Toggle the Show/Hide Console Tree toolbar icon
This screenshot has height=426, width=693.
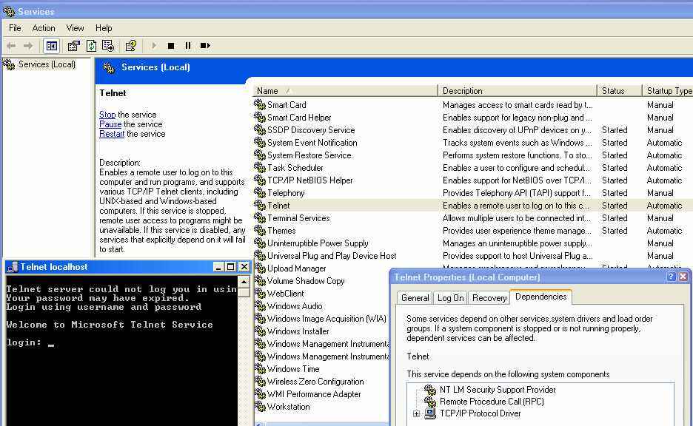tap(51, 45)
